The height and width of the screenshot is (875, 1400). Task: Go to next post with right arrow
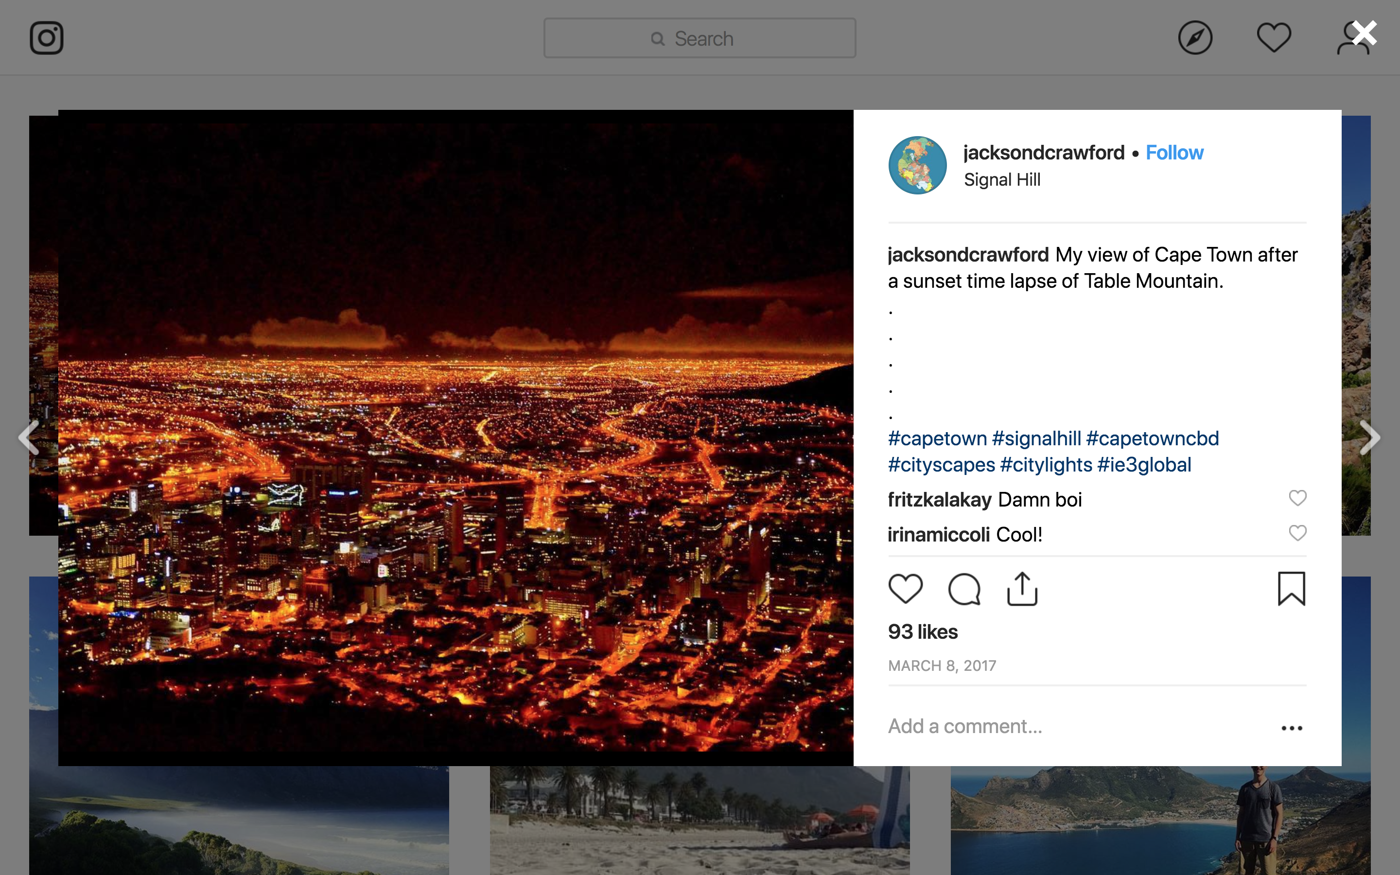[x=1369, y=437]
